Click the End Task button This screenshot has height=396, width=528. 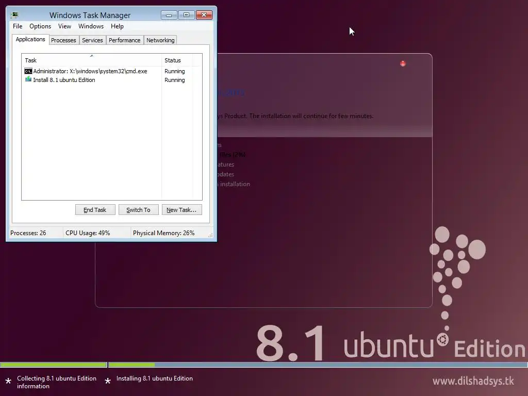pyautogui.click(x=95, y=210)
